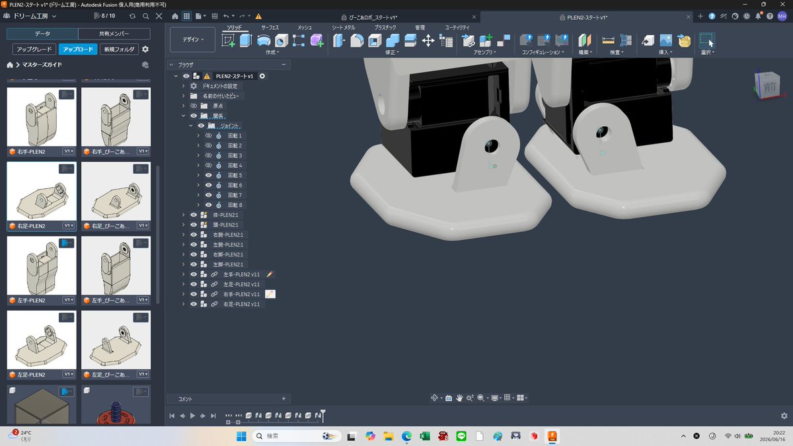Click the Select tool icon
Screen dimensions: 793x446
coord(707,40)
